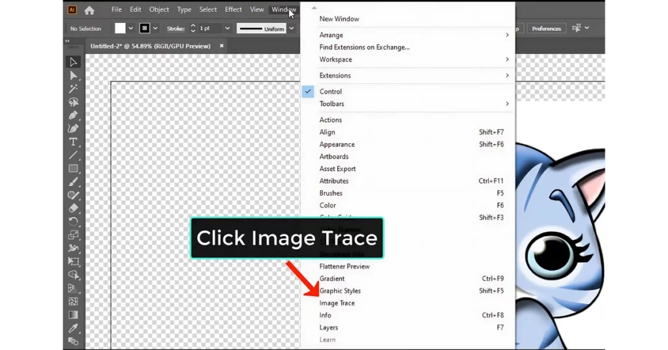Click the 1 pt stroke weight field
Viewport: 668px width, 350px height.
pyautogui.click(x=210, y=29)
